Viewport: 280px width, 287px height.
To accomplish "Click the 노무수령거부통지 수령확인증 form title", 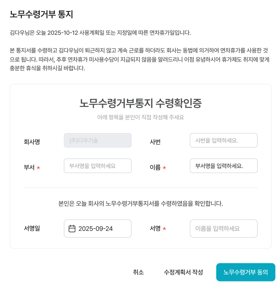I will [x=140, y=103].
